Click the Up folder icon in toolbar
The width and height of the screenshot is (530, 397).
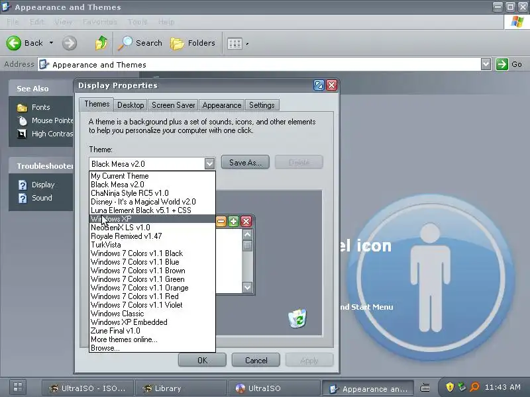(101, 43)
